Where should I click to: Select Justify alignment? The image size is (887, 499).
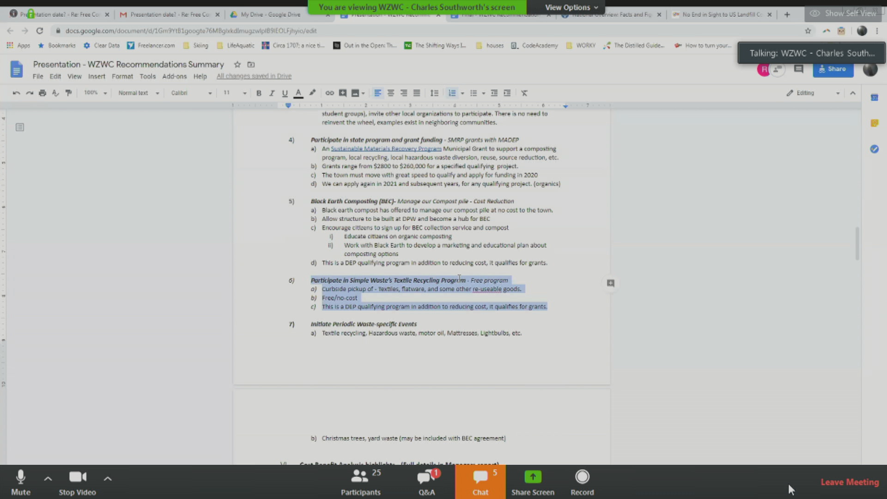coord(417,93)
